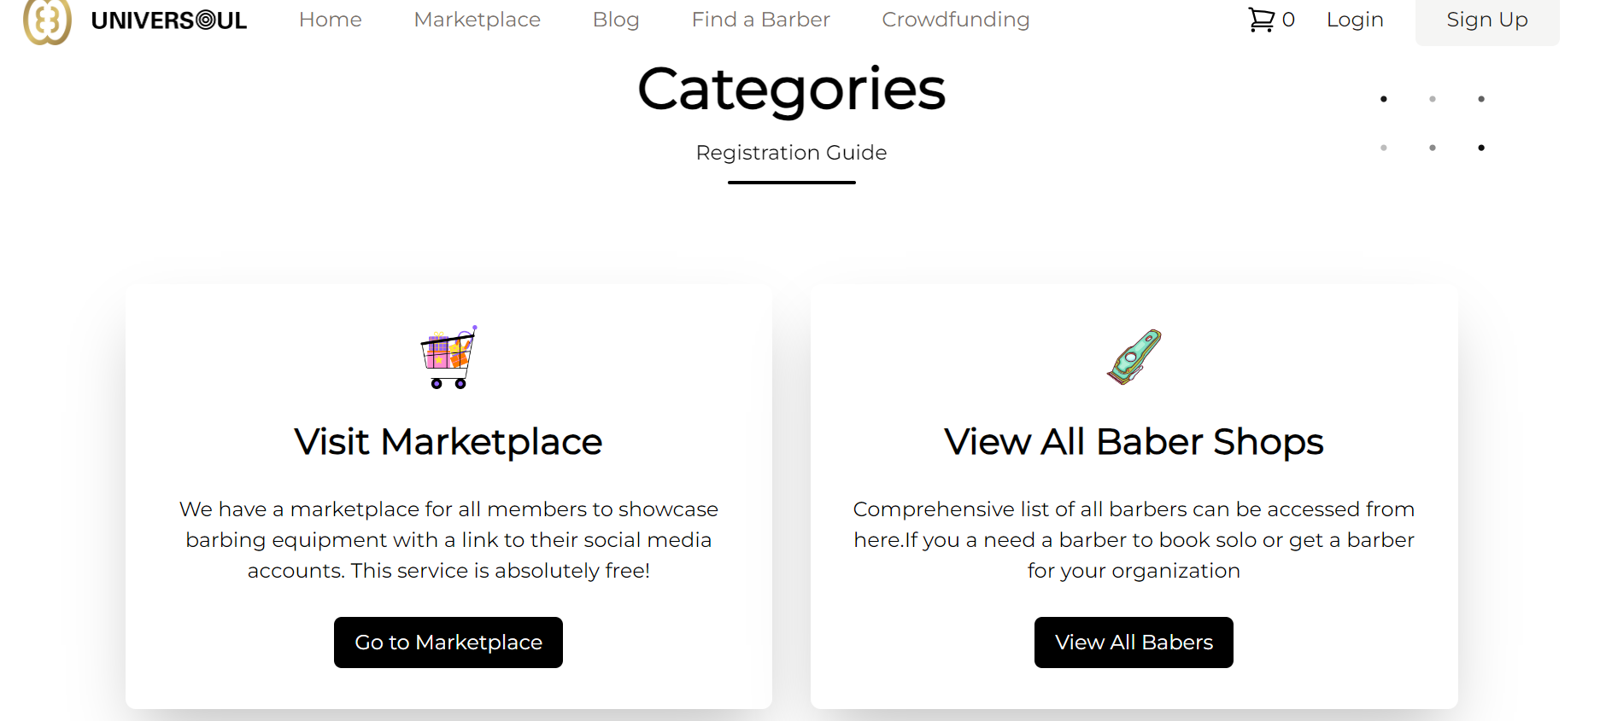
Task: Click the Visit Marketplace heading
Action: pos(448,442)
